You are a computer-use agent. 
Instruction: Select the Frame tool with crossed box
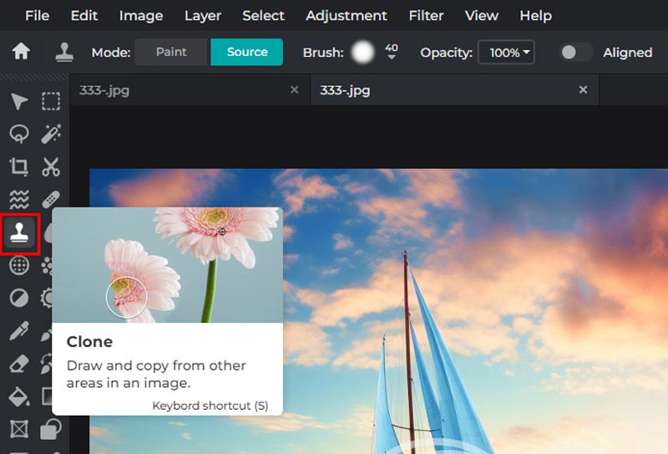[19, 429]
